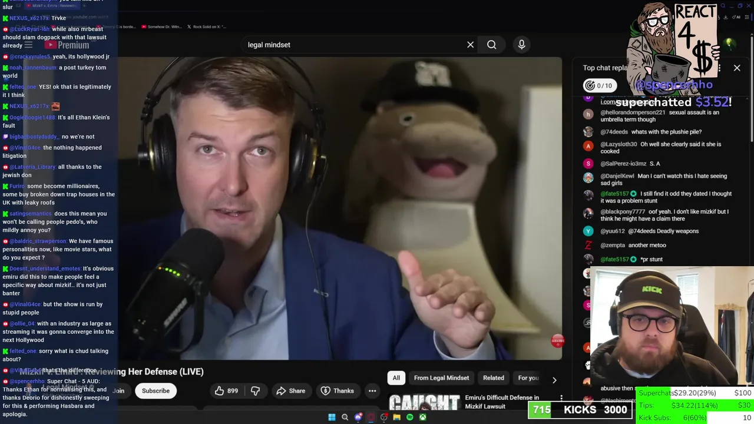The image size is (754, 424).
Task: Open the Share dialog for the video
Action: pos(291,390)
